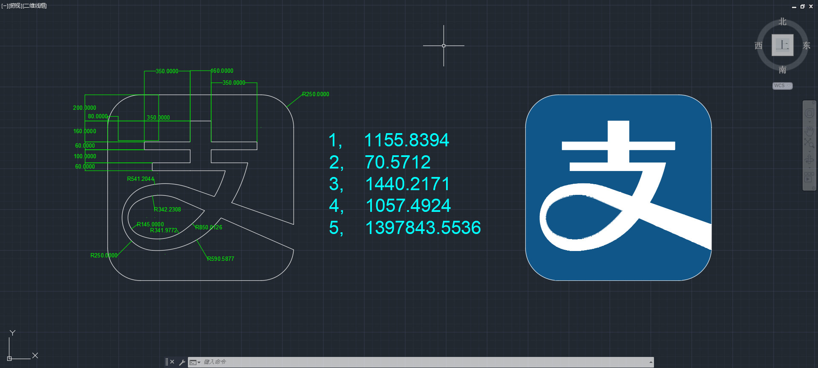Select the R590.5877 radius dimension
Viewport: 818px width, 368px height.
click(221, 259)
